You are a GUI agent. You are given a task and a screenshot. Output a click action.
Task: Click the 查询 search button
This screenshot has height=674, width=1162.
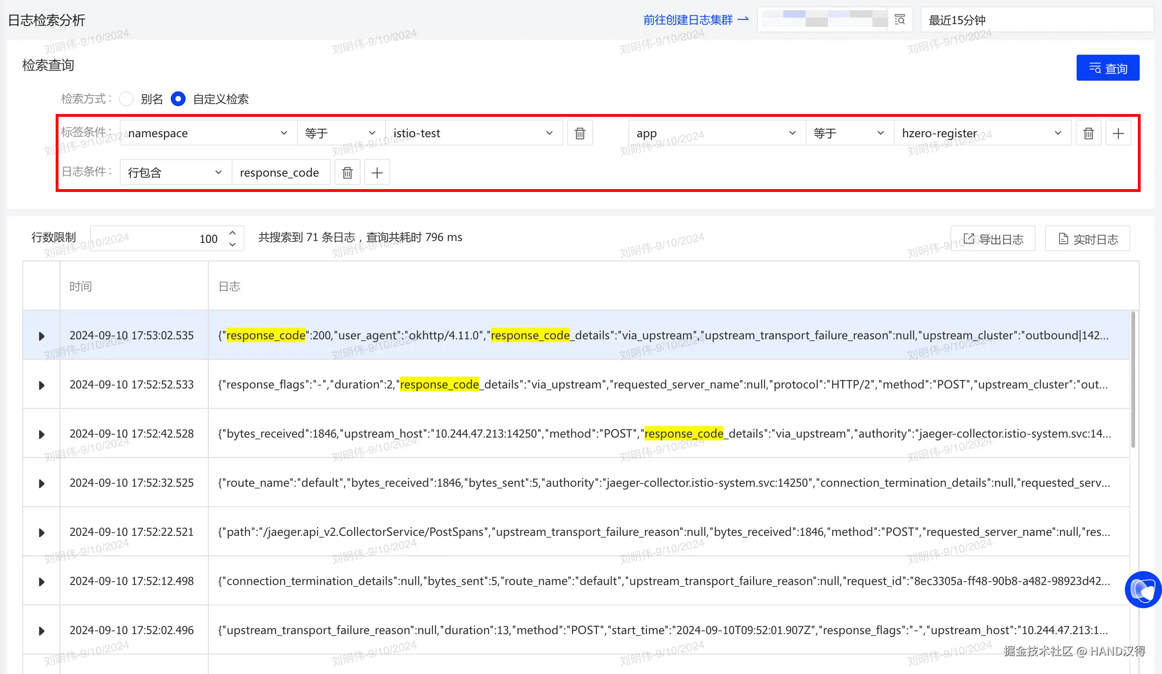(x=1107, y=68)
